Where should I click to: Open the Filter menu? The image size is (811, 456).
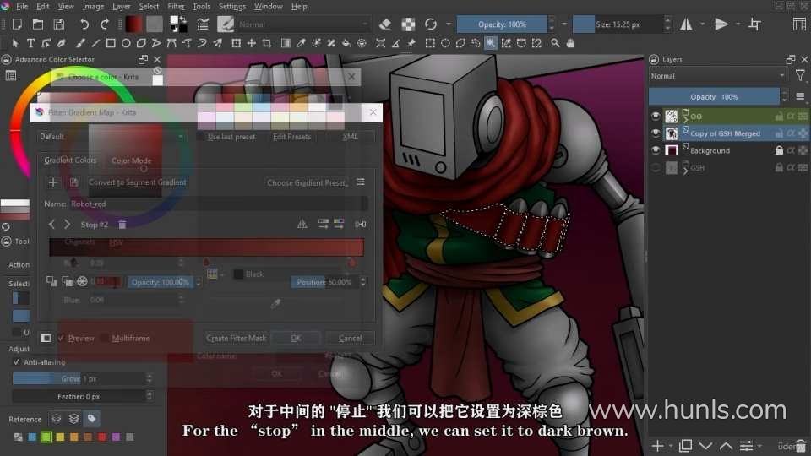[x=176, y=6]
